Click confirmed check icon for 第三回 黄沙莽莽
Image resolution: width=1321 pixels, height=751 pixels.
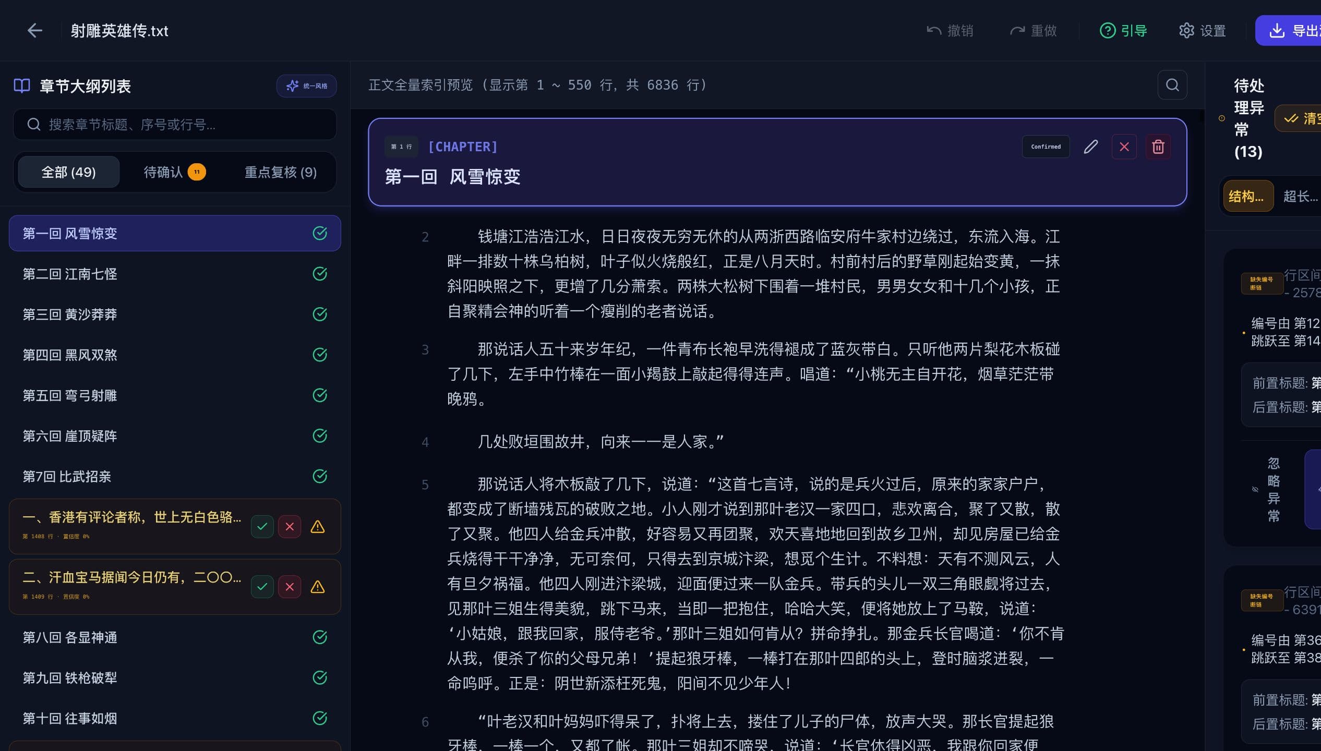pyautogui.click(x=320, y=314)
